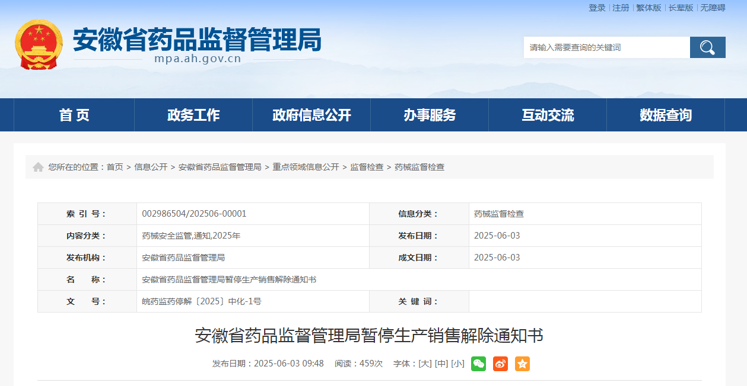The height and width of the screenshot is (386, 747).
Task: Click 药械安全监管,通知,2025年 cell
Action: (x=191, y=236)
